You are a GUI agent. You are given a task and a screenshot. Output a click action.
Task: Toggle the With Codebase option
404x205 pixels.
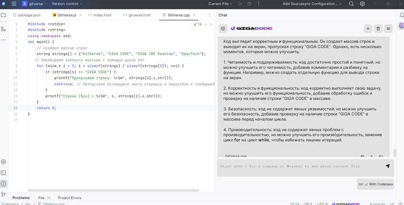click(x=375, y=184)
